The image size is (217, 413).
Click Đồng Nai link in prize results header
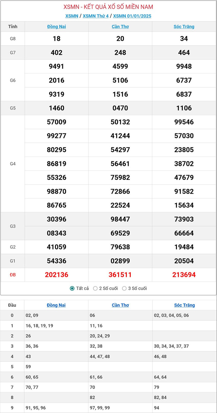(x=57, y=27)
